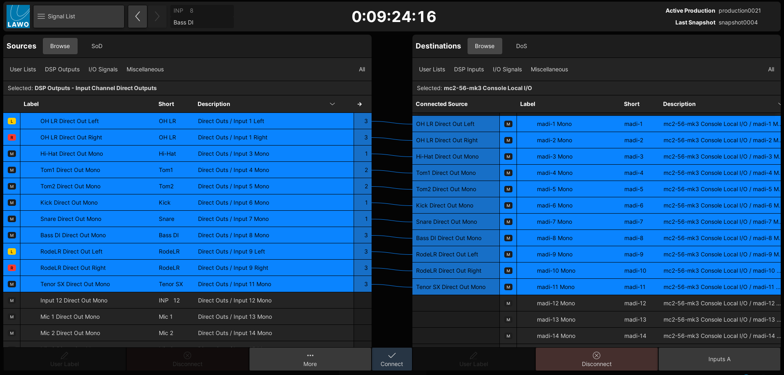The image size is (784, 375).
Task: Click yellow L badge of OH LR Left
Action: point(12,121)
